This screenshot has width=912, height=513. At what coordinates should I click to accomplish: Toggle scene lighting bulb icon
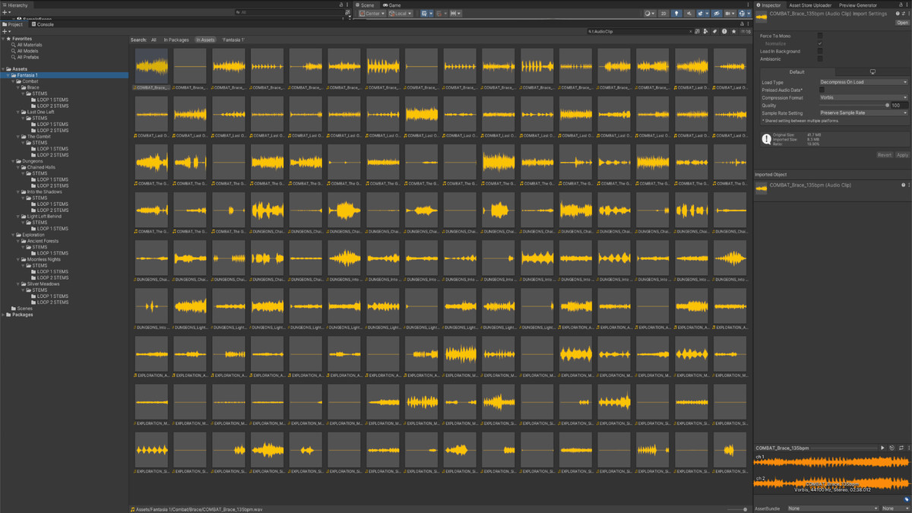click(676, 14)
